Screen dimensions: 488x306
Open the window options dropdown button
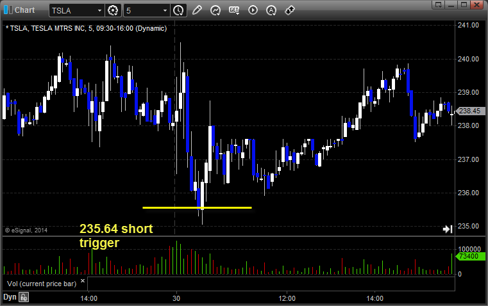coord(439,4)
